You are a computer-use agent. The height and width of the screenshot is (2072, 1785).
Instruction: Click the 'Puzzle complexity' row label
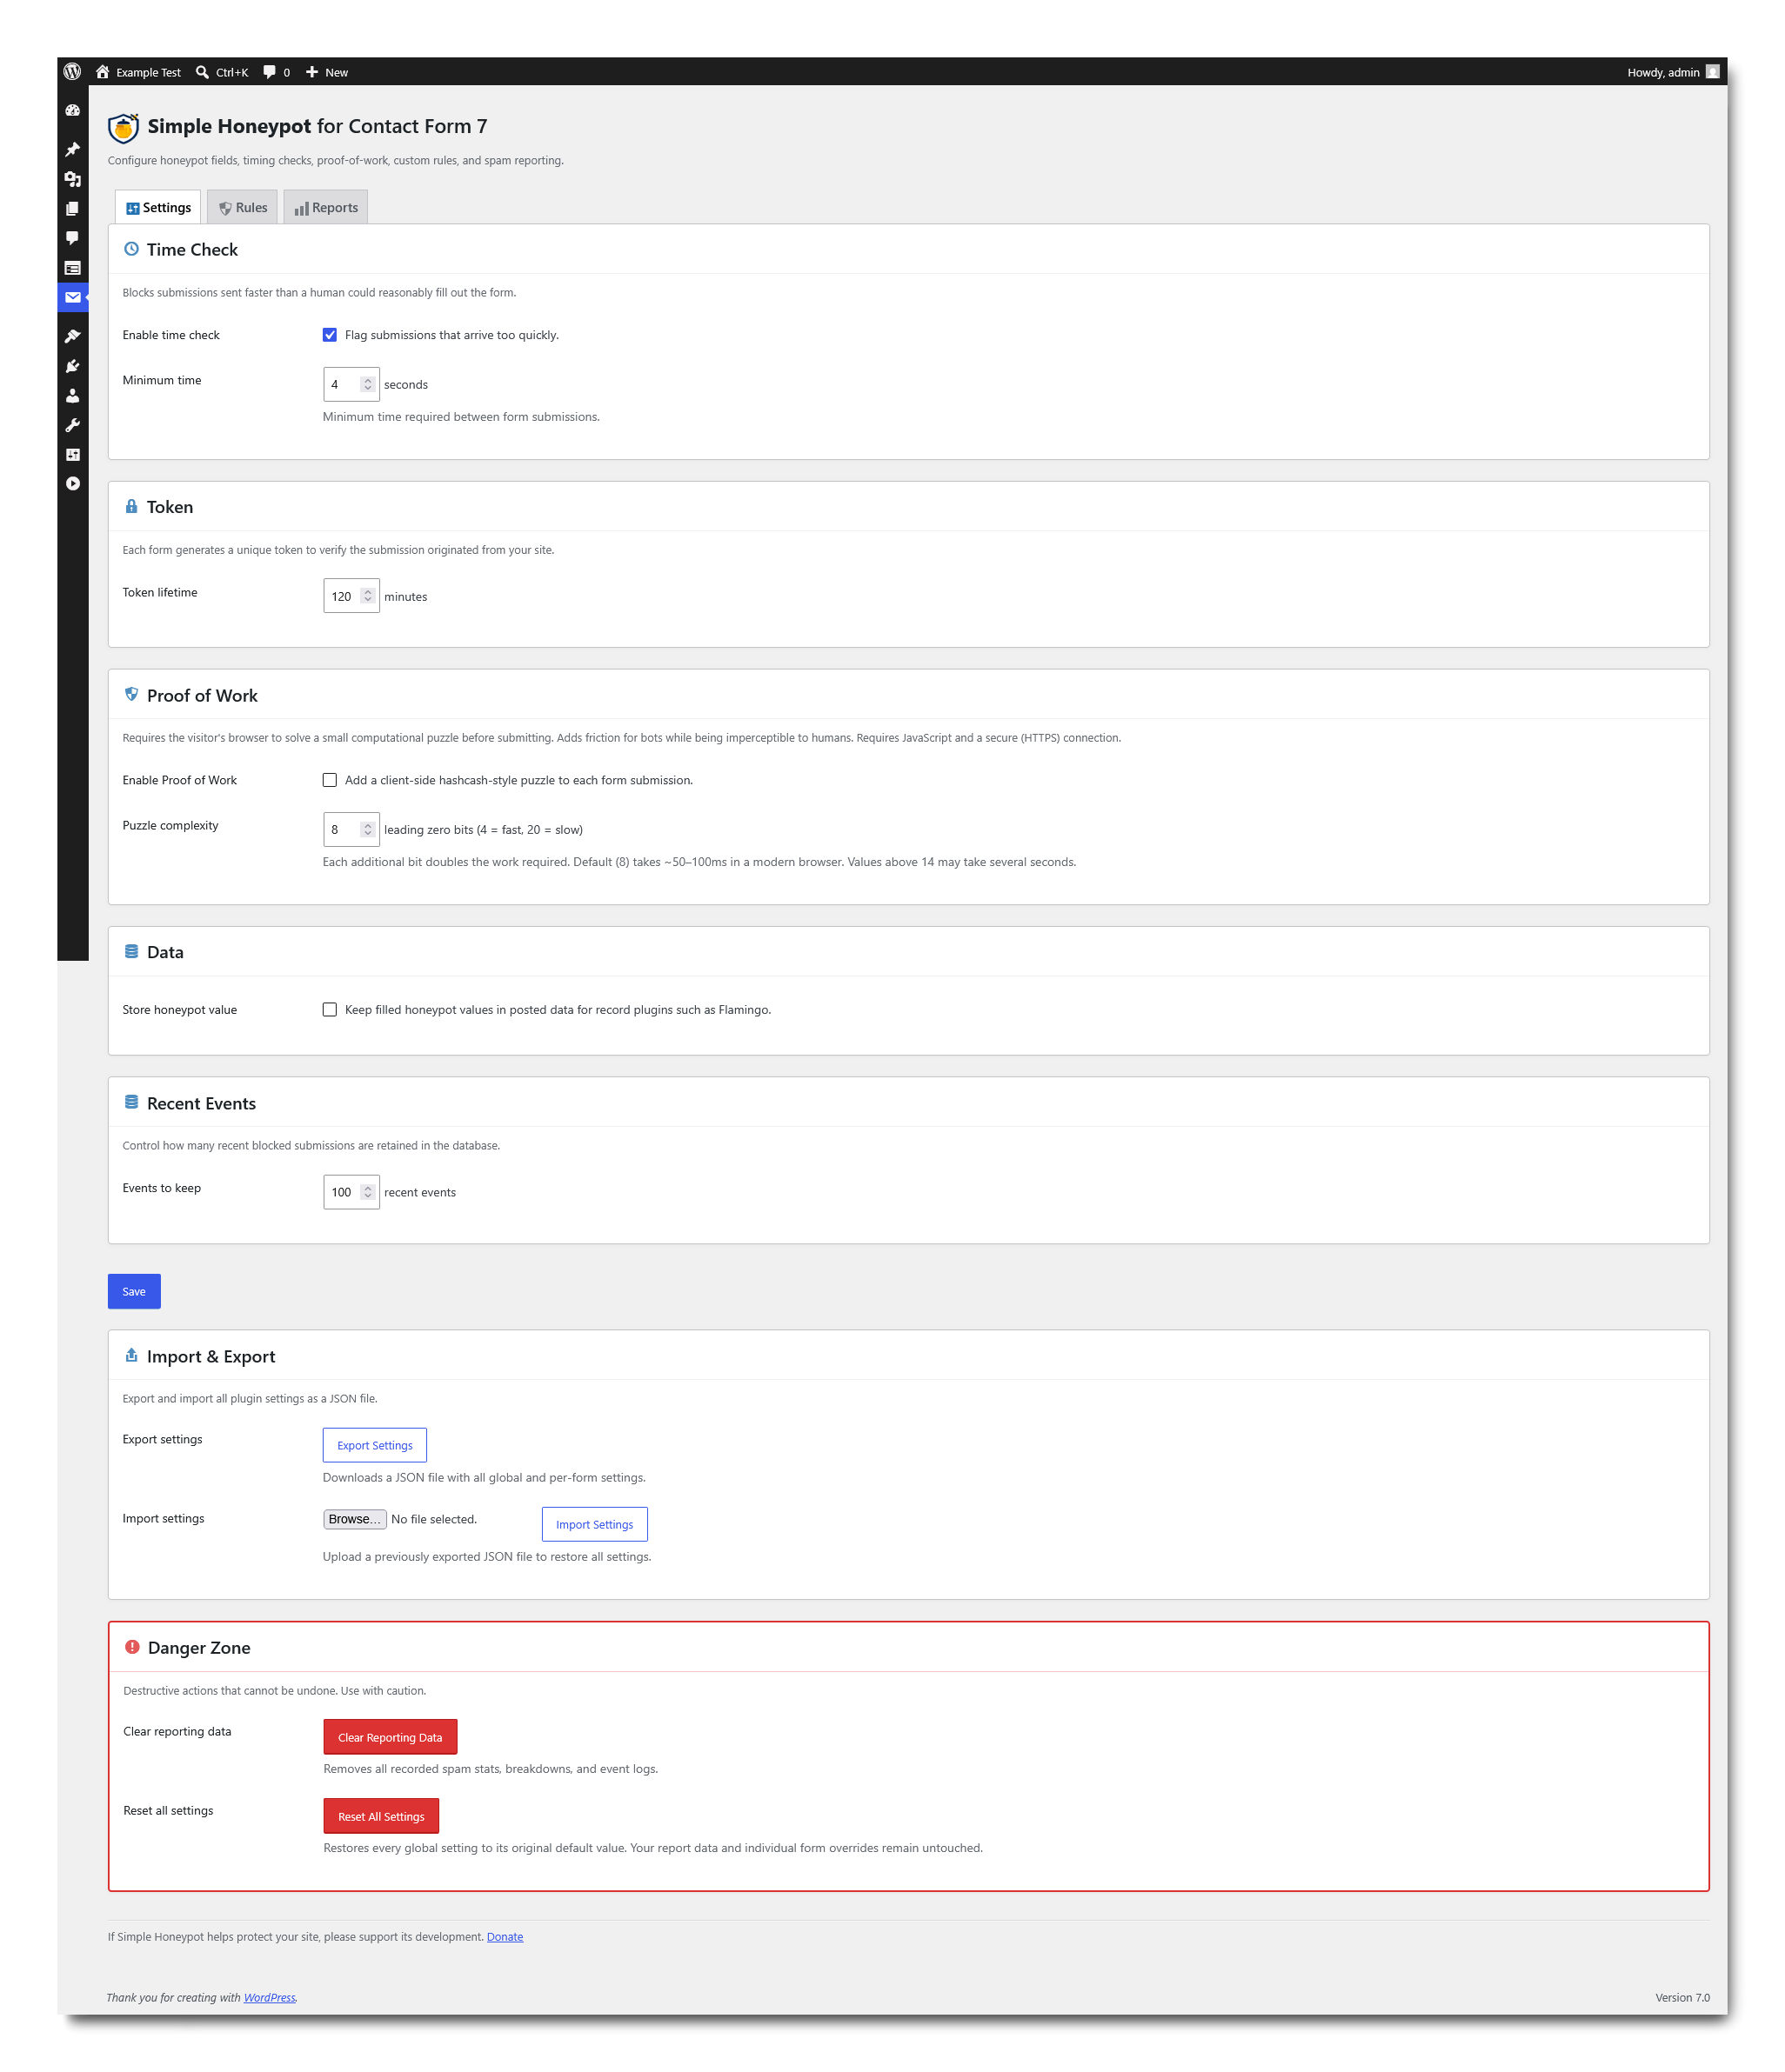click(170, 826)
